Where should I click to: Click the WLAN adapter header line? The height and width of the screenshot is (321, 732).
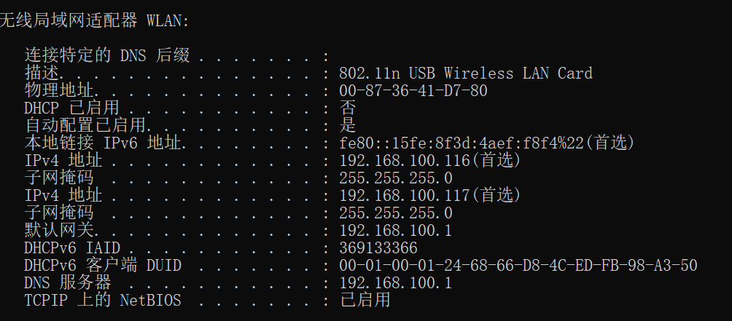(93, 20)
